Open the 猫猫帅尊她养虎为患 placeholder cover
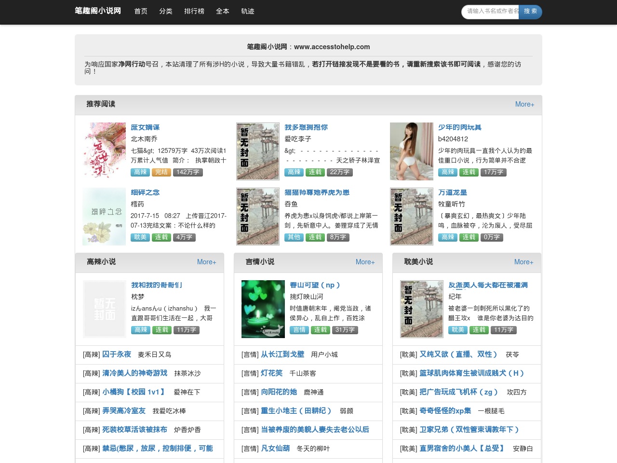 pos(258,217)
